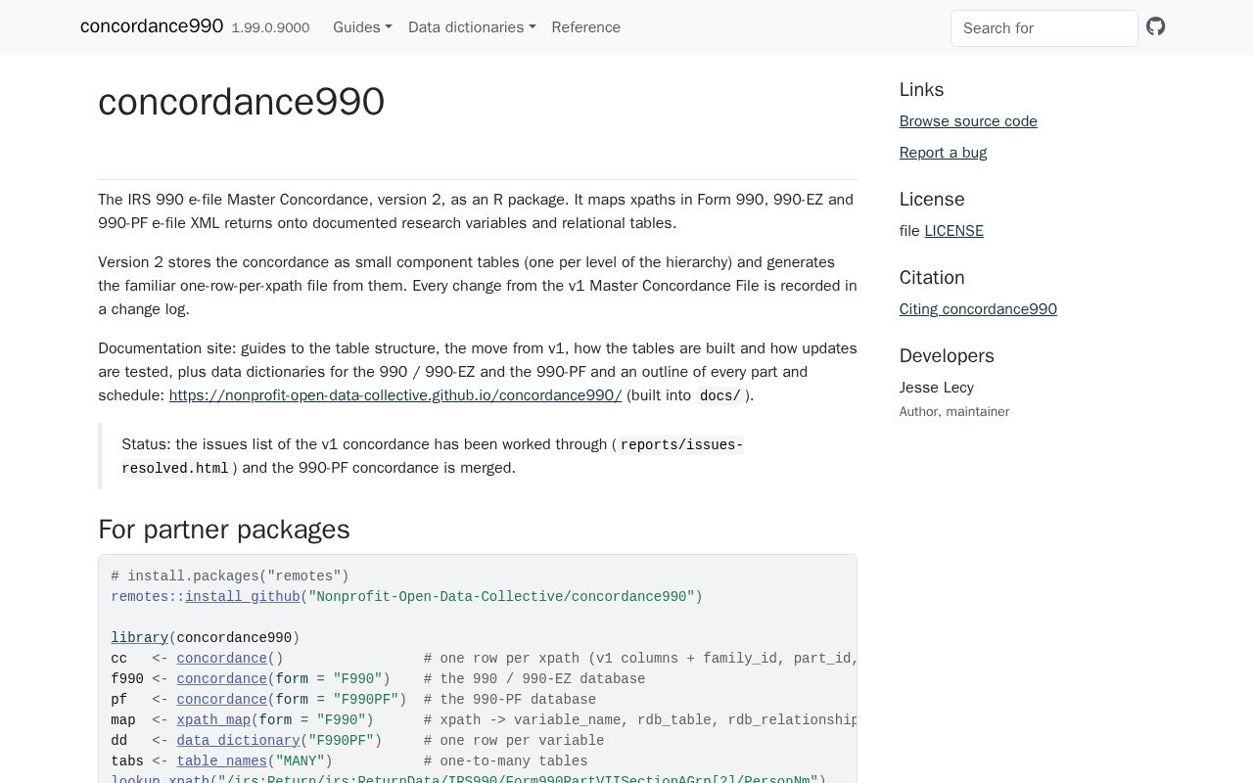
Task: Click the concordance link on the f990 line
Action: [x=221, y=679]
